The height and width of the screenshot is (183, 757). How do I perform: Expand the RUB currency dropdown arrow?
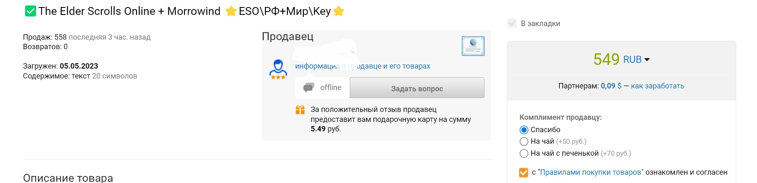pos(647,60)
